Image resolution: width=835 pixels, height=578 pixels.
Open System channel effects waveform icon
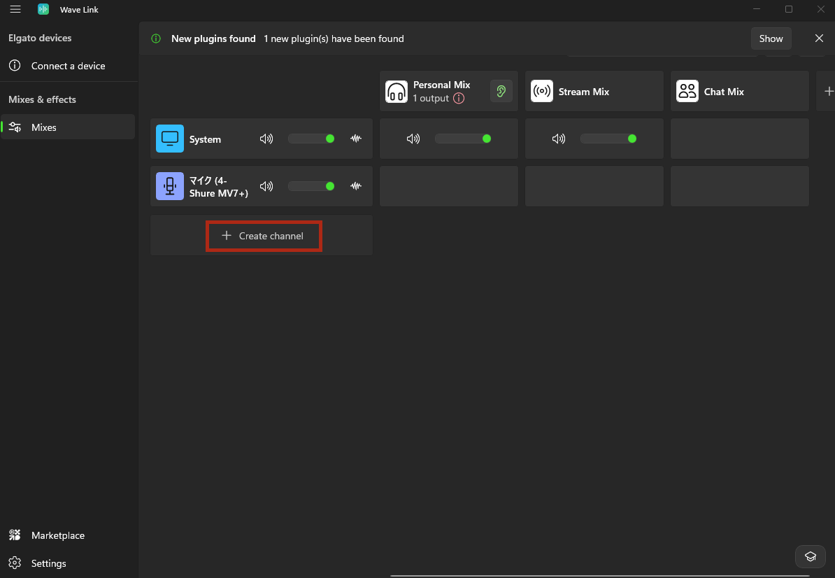(356, 139)
